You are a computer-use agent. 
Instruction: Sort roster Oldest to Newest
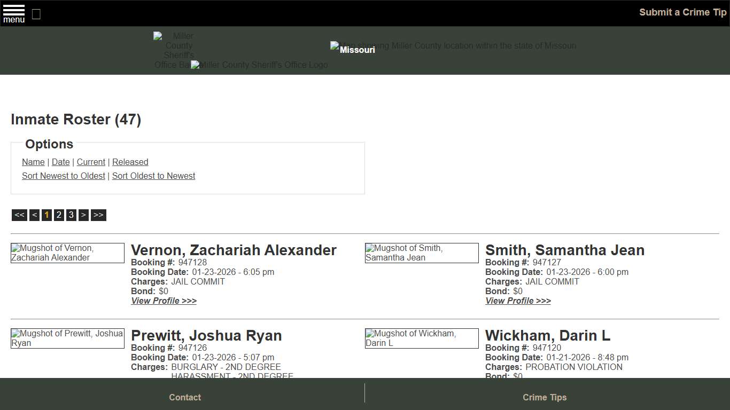153,176
